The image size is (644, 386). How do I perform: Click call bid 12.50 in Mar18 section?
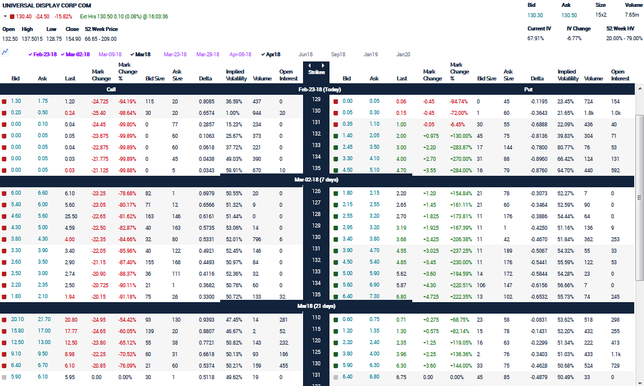17,342
